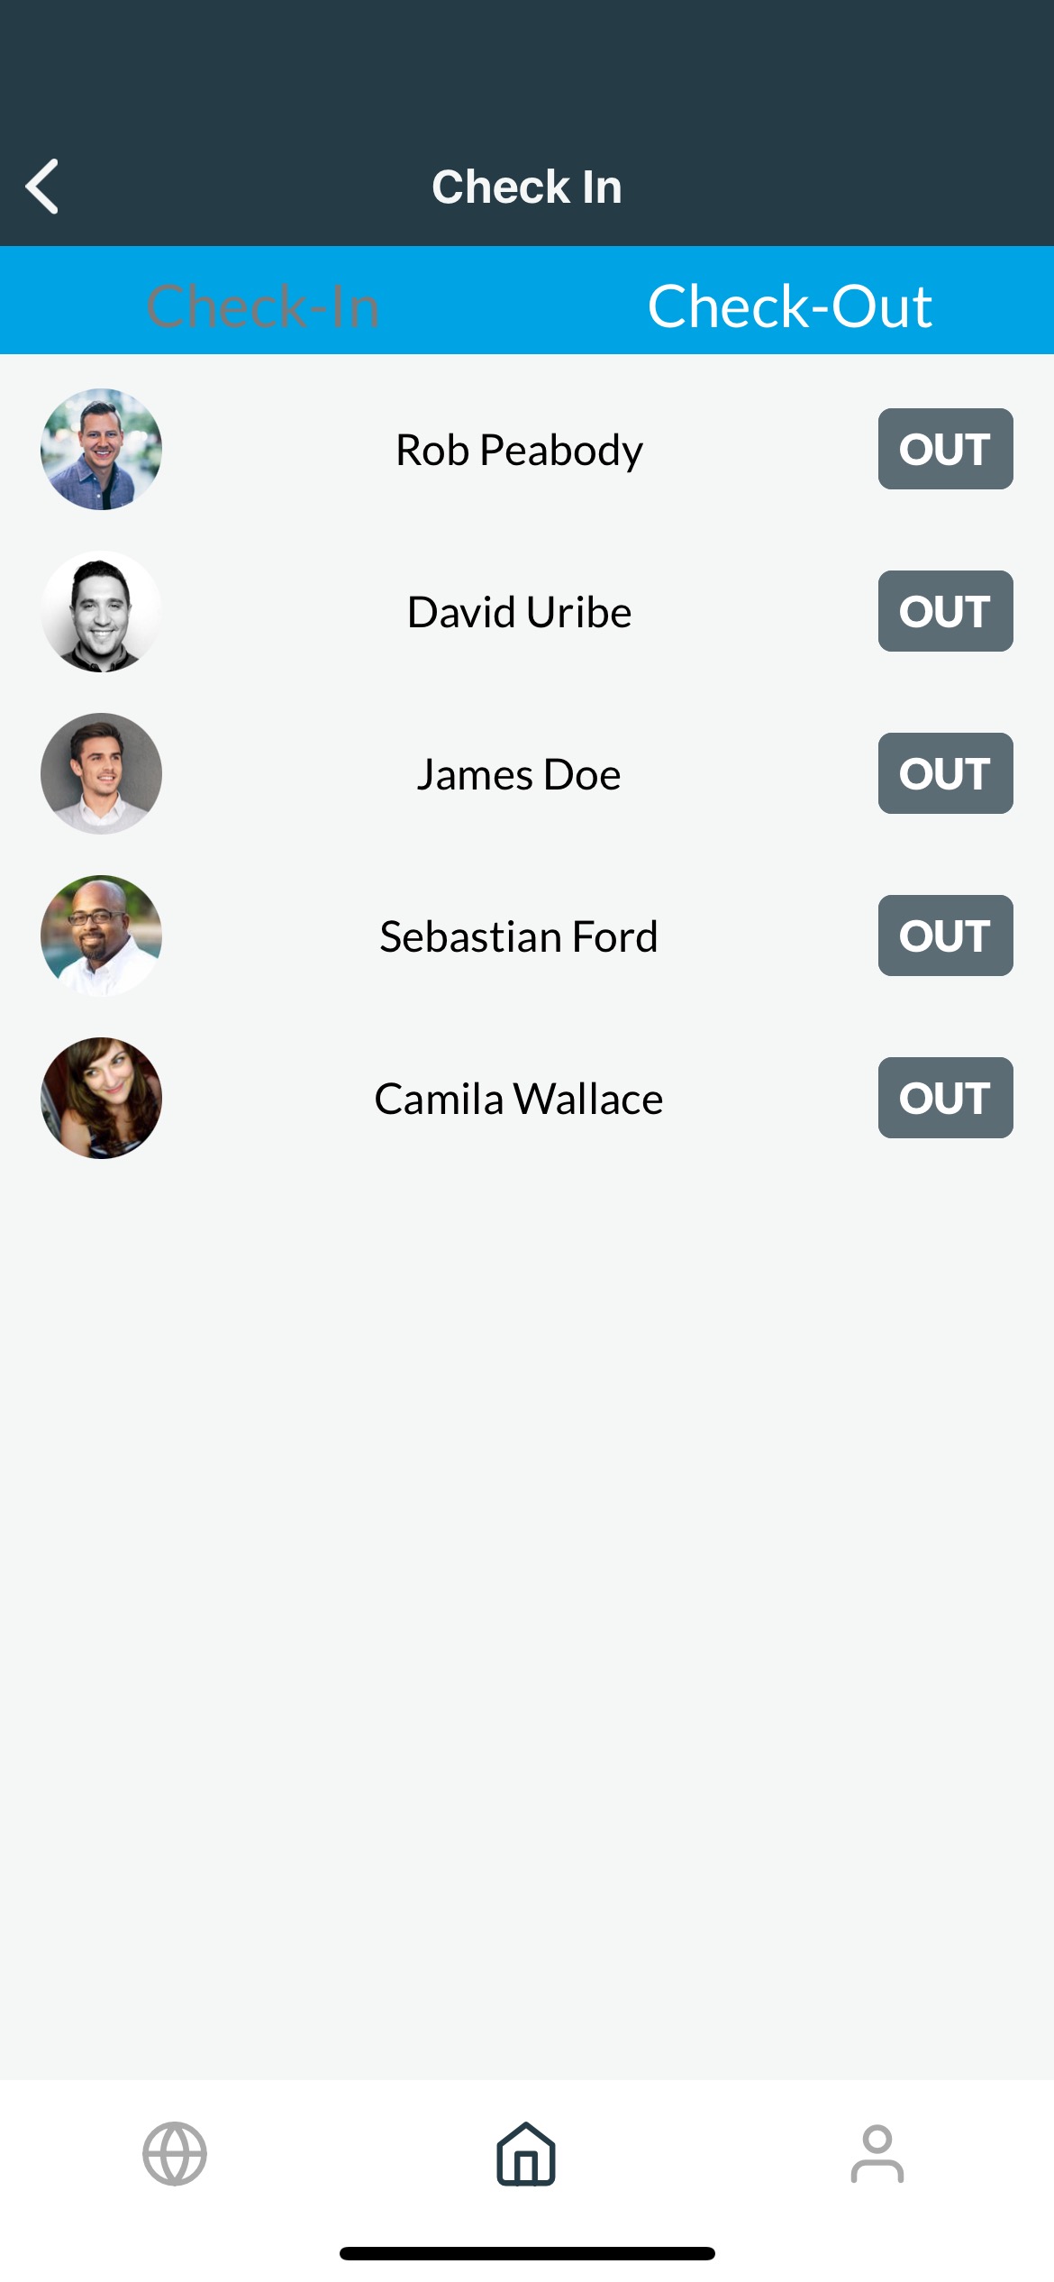Viewport: 1054px width, 2282px height.
Task: Check out Rob Peabody with OUT button
Action: [945, 449]
